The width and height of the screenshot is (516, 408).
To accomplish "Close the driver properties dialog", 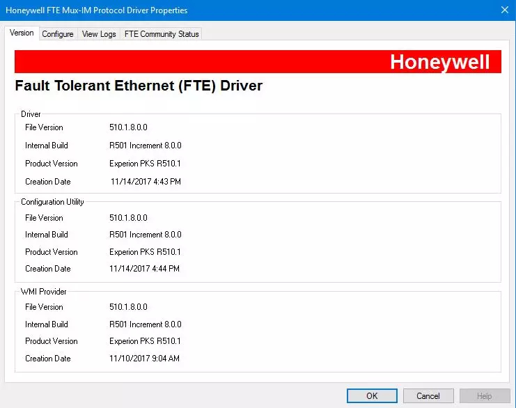I will pos(505,10).
